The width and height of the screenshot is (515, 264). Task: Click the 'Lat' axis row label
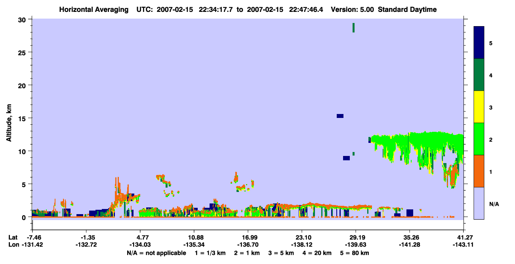click(13, 237)
